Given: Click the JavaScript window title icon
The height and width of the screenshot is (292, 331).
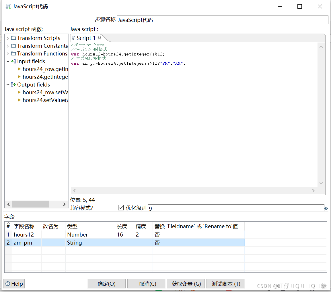Looking at the screenshot, I should [x=8, y=7].
